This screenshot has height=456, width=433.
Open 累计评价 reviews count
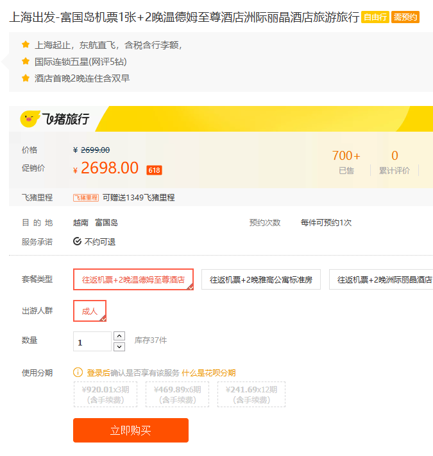395,162
